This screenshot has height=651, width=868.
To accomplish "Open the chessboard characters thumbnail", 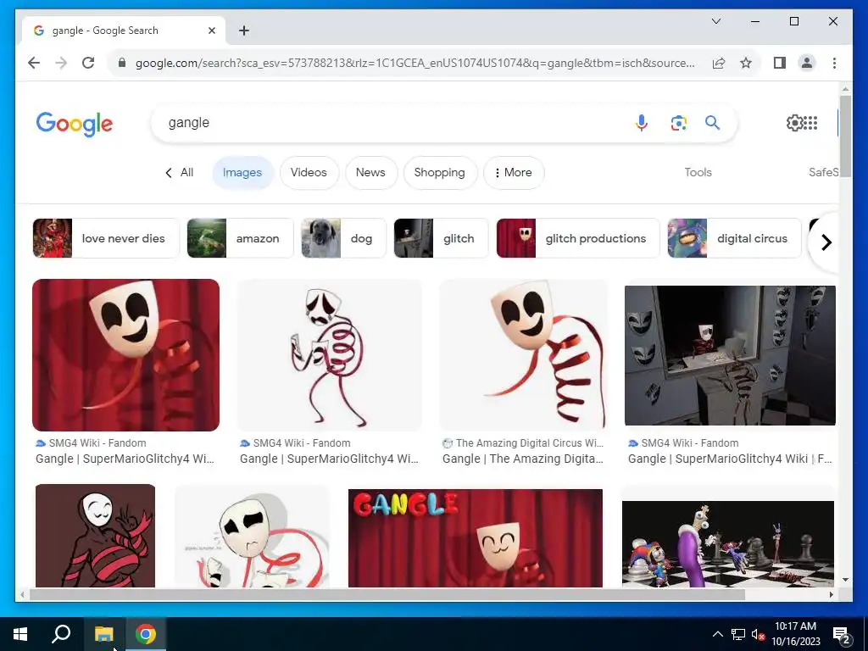I will coord(728,543).
